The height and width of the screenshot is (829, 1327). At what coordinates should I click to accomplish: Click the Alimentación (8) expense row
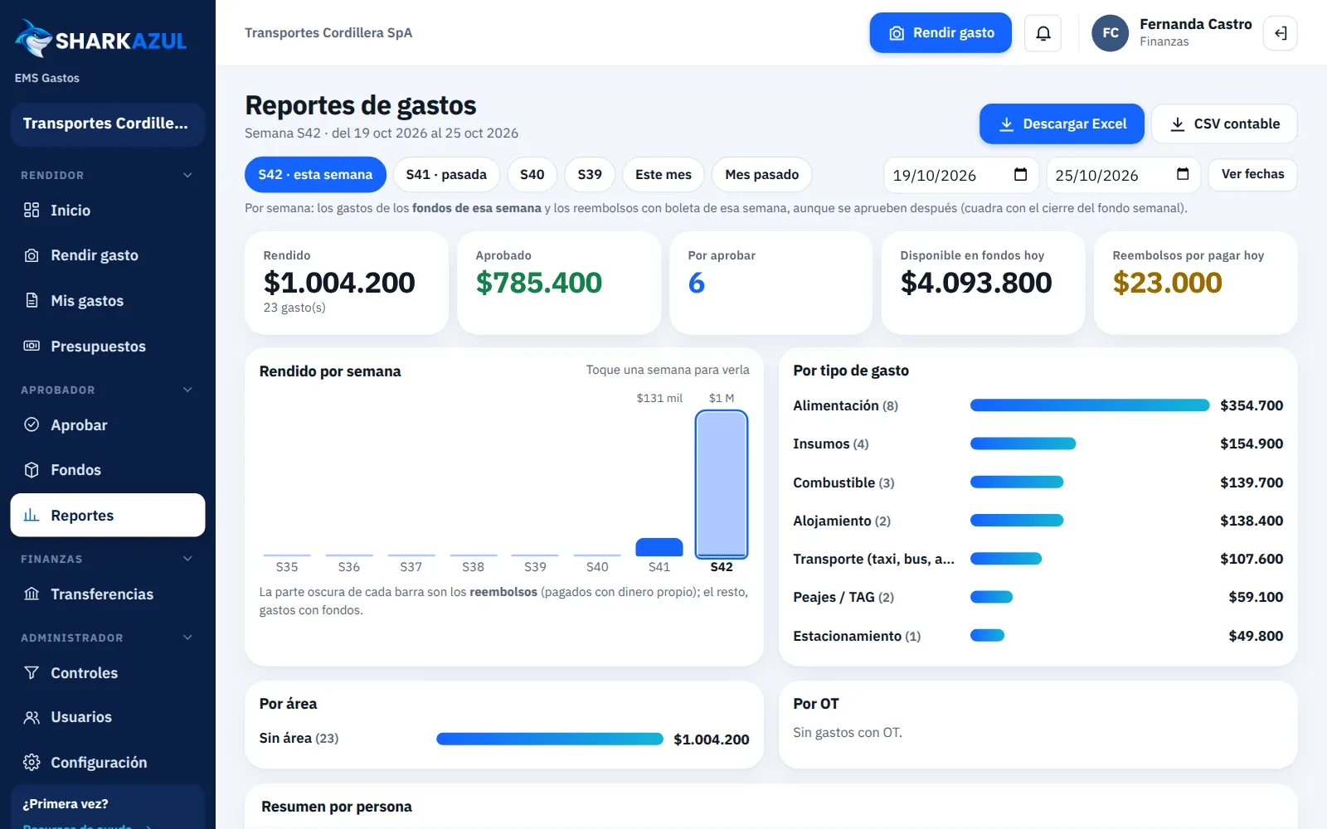coord(1038,405)
